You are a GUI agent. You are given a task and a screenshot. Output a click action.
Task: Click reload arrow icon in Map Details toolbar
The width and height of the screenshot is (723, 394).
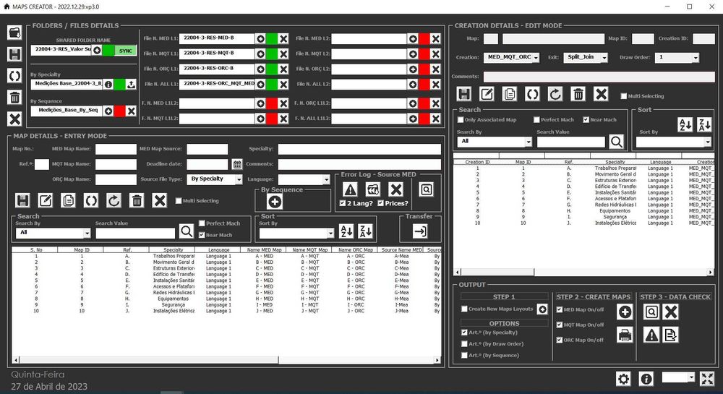point(114,200)
